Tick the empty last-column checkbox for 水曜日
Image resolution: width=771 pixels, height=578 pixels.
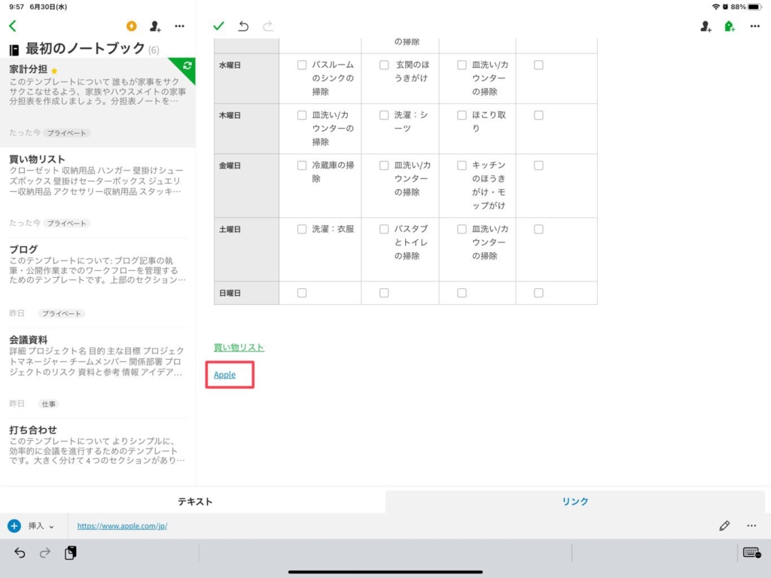tap(538, 65)
